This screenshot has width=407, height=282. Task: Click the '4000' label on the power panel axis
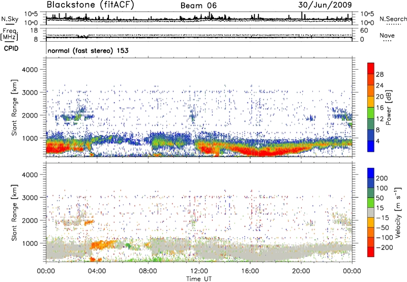click(x=30, y=70)
